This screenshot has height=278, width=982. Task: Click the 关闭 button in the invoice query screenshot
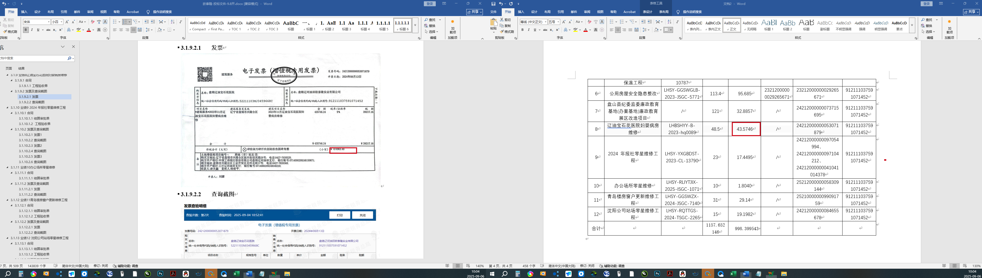pyautogui.click(x=362, y=215)
